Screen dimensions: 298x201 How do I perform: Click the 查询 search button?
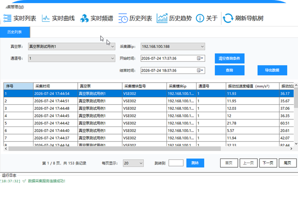pyautogui.click(x=229, y=70)
